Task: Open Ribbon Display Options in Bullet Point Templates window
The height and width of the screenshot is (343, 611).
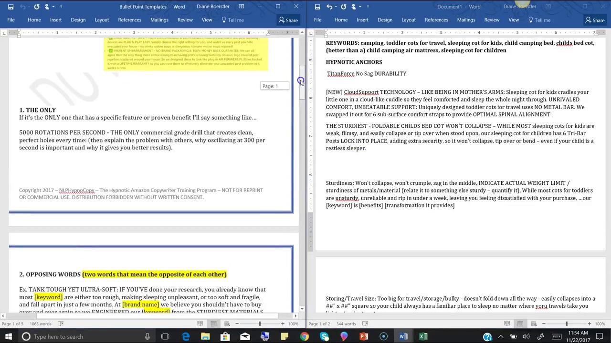Action: [242, 7]
